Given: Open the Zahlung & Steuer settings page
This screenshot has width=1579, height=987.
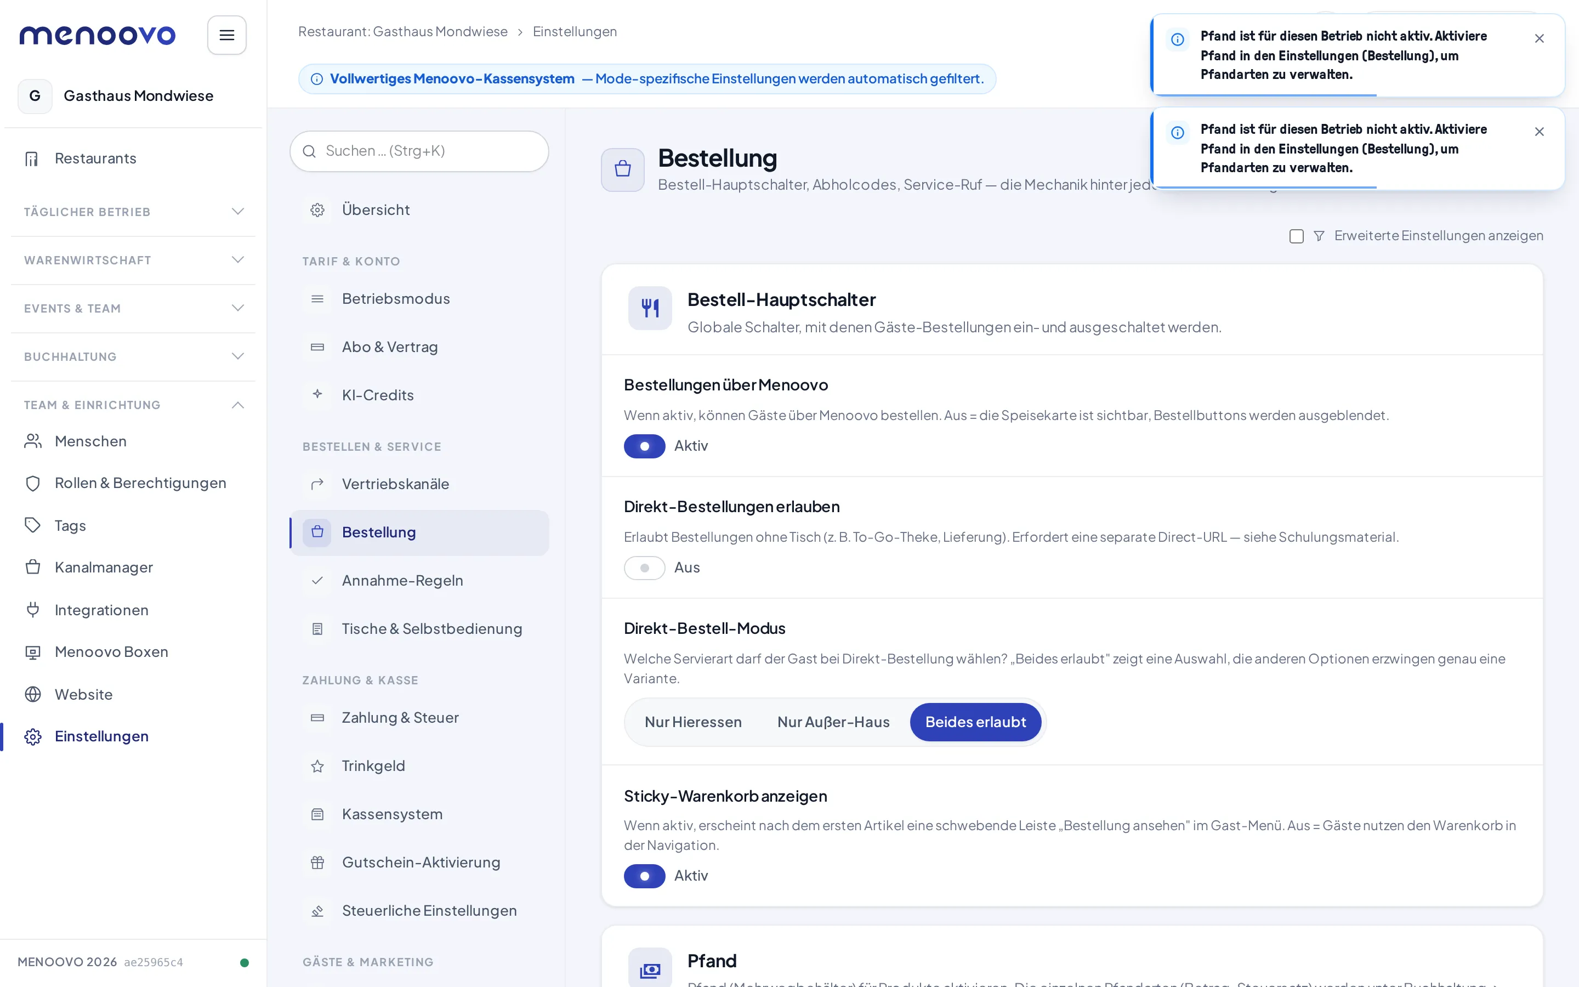Looking at the screenshot, I should pos(419,717).
